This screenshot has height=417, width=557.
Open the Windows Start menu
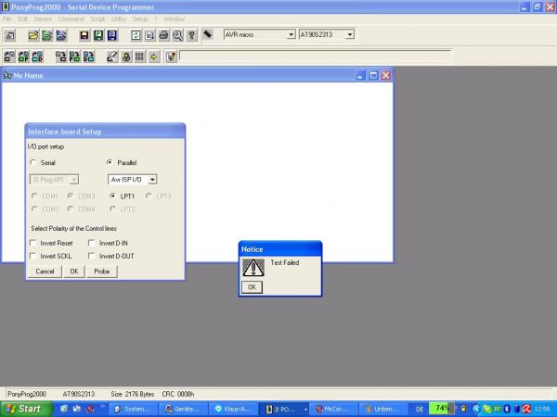pyautogui.click(x=24, y=408)
